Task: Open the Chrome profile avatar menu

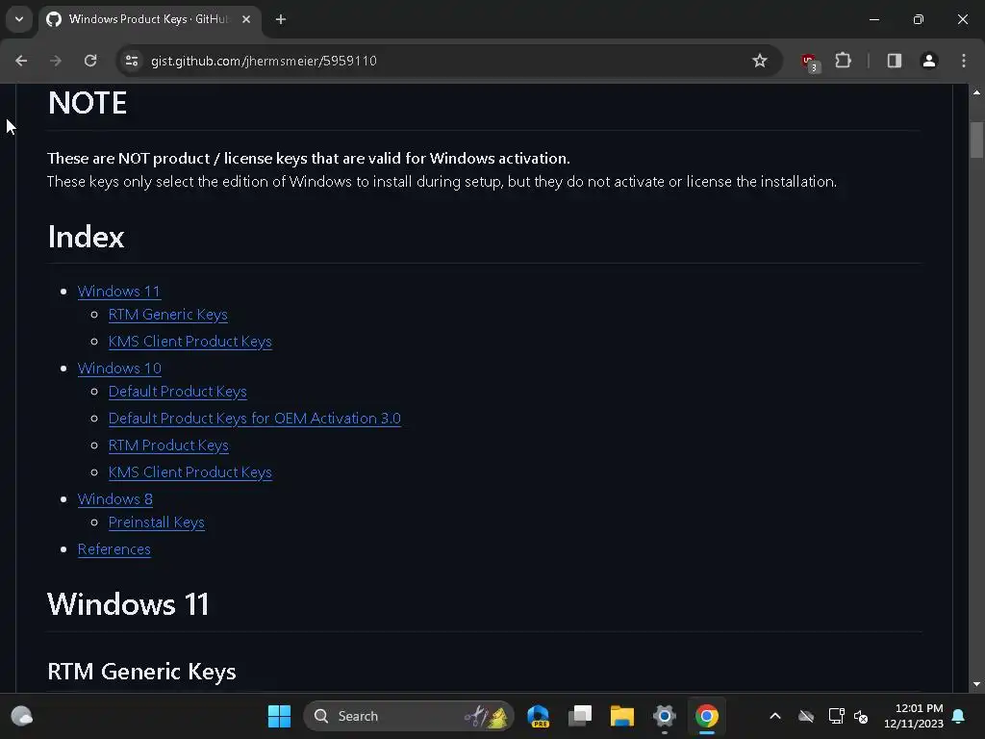Action: click(x=929, y=61)
